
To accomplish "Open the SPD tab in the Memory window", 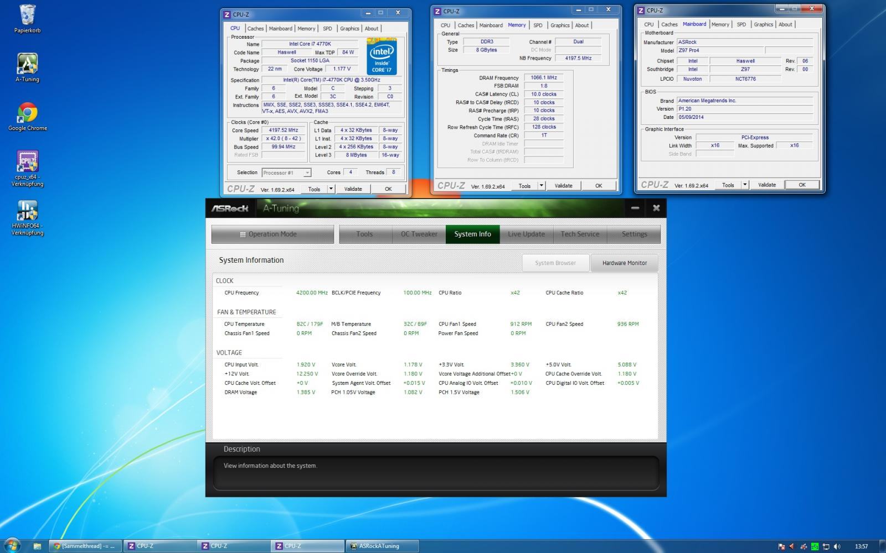I will click(538, 25).
